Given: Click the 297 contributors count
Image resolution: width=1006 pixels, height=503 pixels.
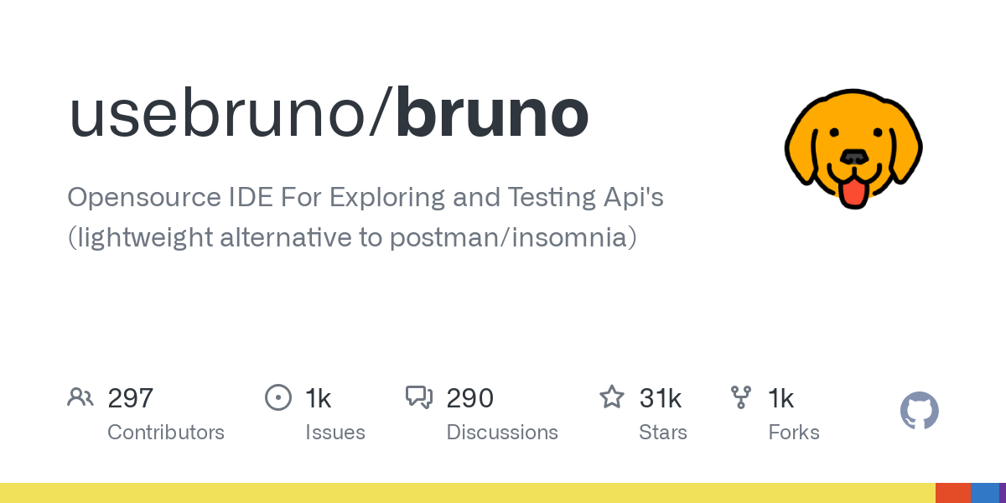Looking at the screenshot, I should (x=131, y=398).
